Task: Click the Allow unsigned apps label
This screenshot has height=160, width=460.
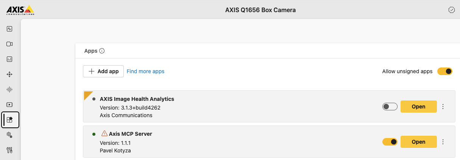Action: coord(407,71)
